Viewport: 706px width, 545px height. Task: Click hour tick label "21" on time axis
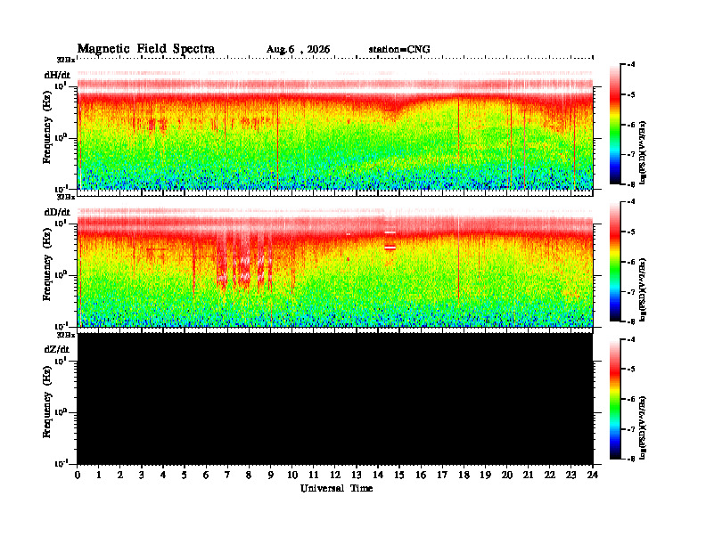[x=528, y=475]
